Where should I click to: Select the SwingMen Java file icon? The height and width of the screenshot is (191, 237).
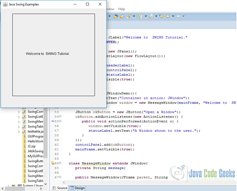[24, 122]
